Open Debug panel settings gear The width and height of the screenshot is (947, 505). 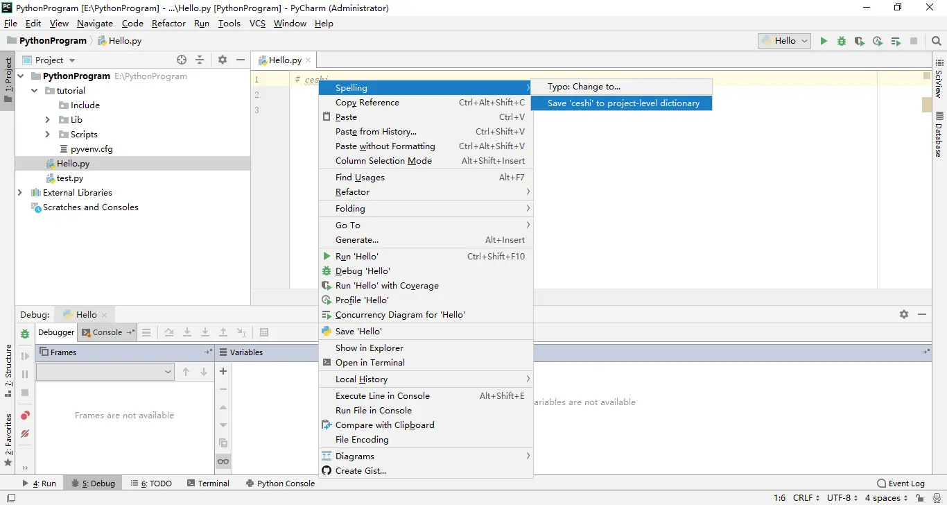tap(904, 314)
